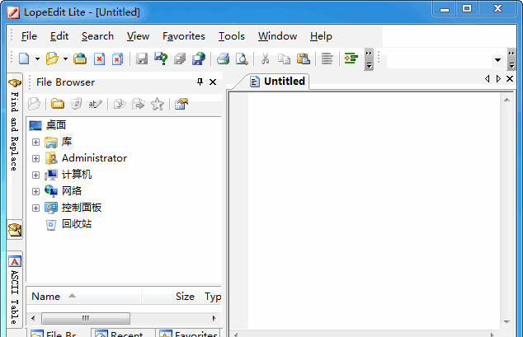Expand main toolbar overflow chevron
The image size is (523, 337).
[x=369, y=59]
